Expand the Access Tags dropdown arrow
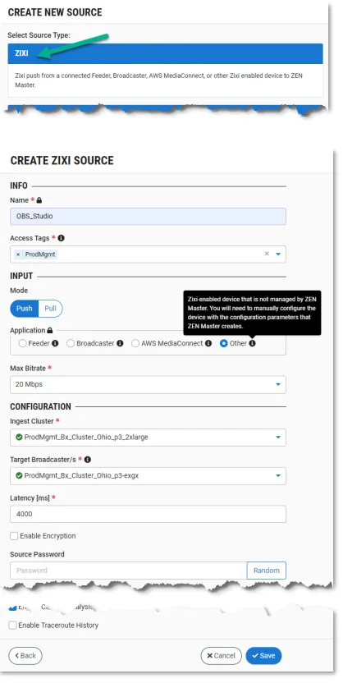Image resolution: width=343 pixels, height=683 pixels. point(278,254)
